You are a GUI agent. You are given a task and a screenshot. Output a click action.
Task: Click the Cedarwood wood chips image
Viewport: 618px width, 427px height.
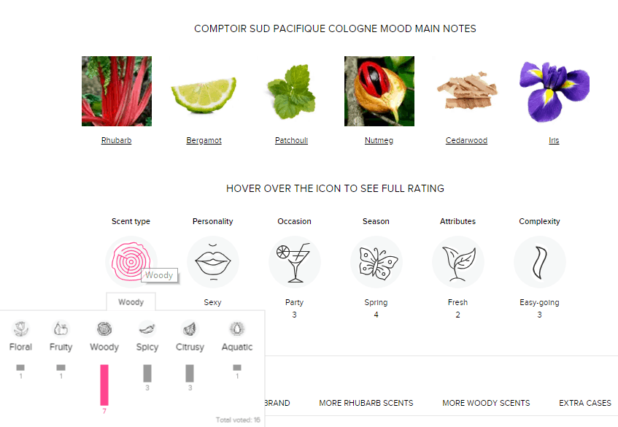pyautogui.click(x=467, y=91)
